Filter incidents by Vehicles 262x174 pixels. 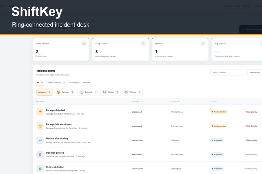(132, 92)
